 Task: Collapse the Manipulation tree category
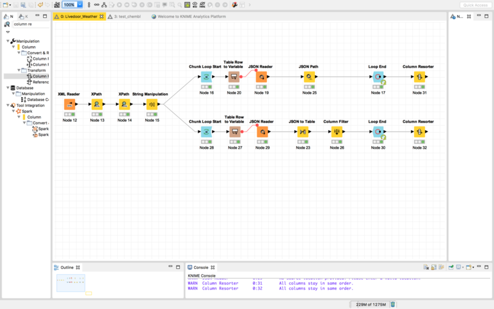click(x=8, y=41)
